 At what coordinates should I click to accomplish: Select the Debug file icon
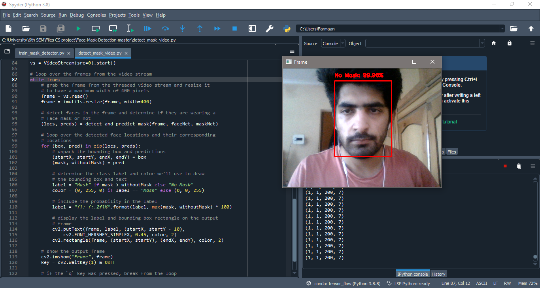tap(147, 28)
